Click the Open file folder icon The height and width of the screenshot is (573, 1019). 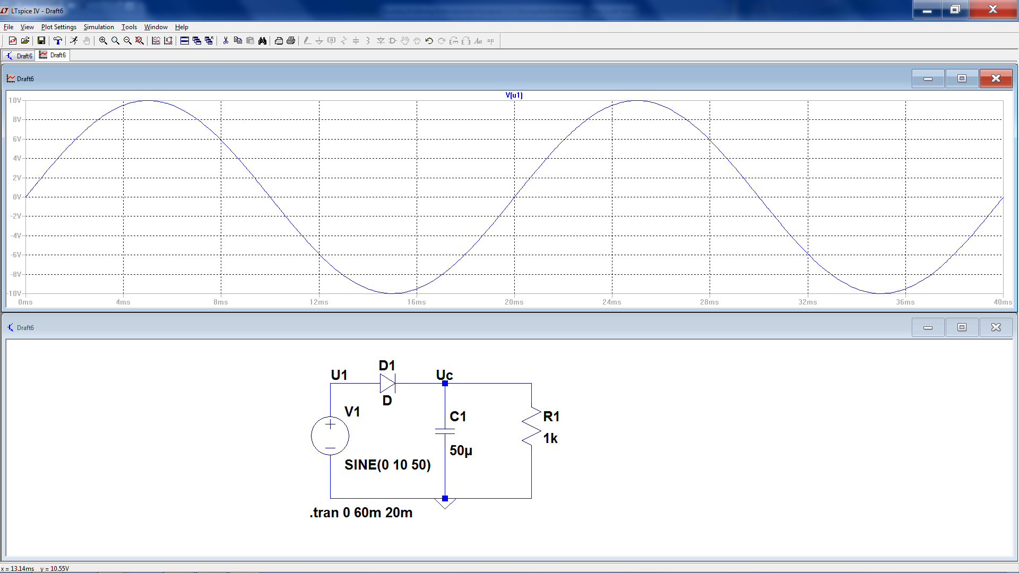[25, 41]
